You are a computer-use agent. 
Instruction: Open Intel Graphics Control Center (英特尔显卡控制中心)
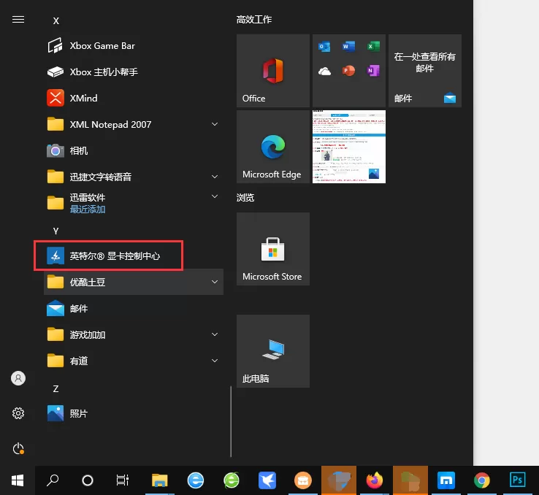(114, 256)
